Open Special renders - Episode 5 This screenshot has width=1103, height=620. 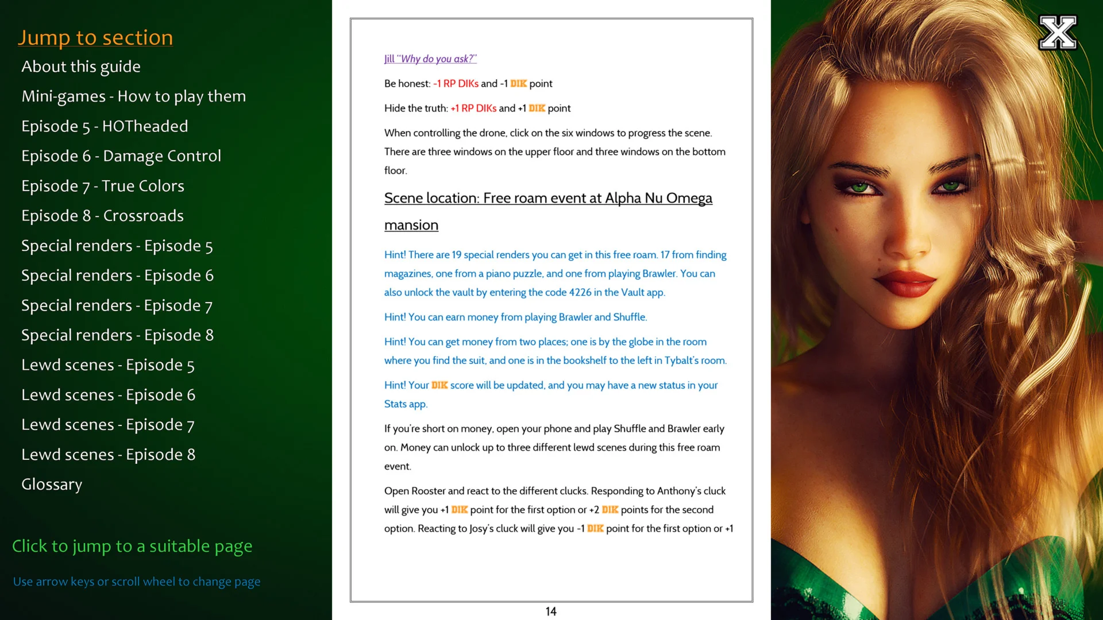117,246
